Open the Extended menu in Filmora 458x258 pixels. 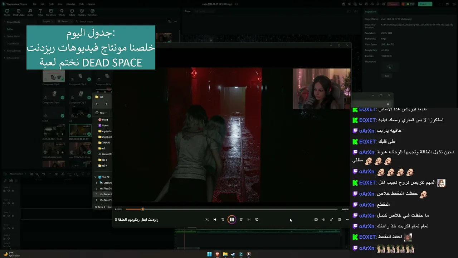pyautogui.click(x=70, y=4)
